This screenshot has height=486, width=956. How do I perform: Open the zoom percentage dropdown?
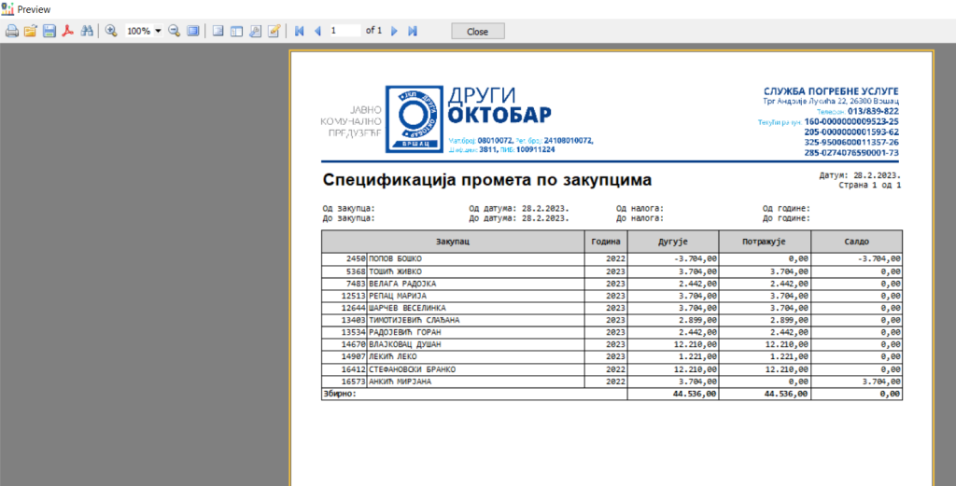[158, 31]
